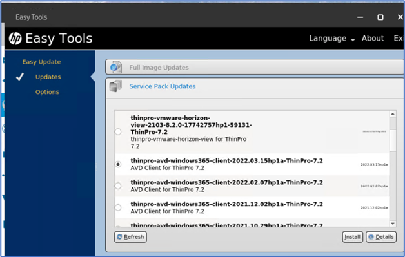
Task: Select the 2021.12.02hp1a AVD client radio button
Action: coord(118,207)
